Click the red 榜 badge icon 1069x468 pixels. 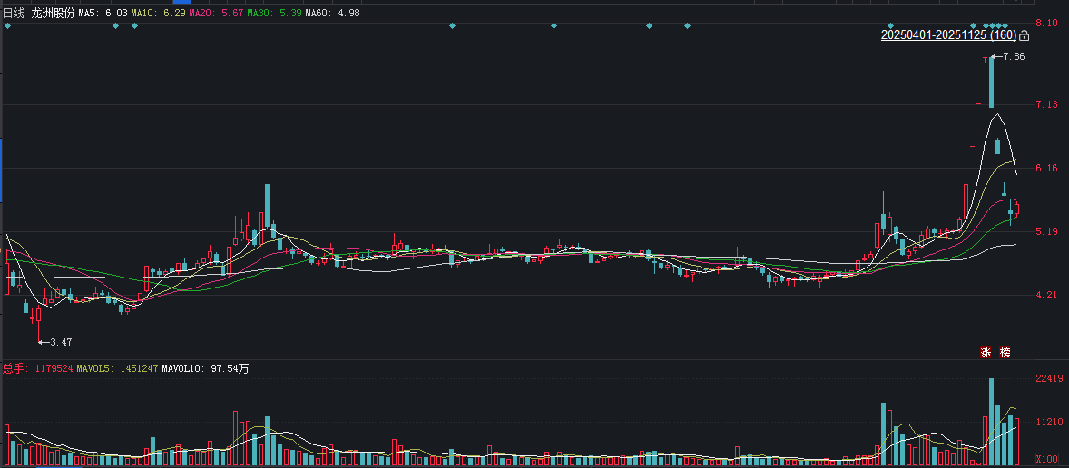click(1005, 352)
